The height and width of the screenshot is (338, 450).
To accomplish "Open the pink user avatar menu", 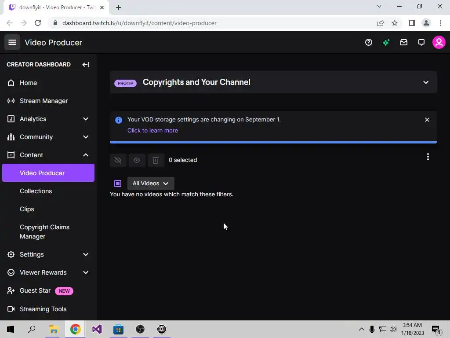I will click(x=439, y=43).
